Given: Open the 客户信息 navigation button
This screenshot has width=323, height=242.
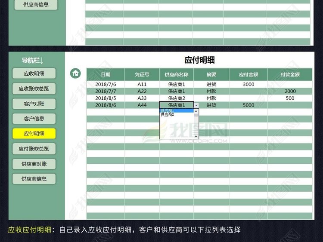Looking at the screenshot, I should point(34,119).
